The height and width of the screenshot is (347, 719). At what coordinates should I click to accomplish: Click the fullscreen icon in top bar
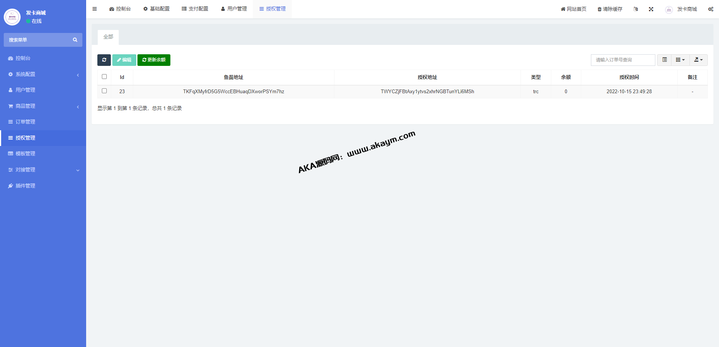pos(651,9)
